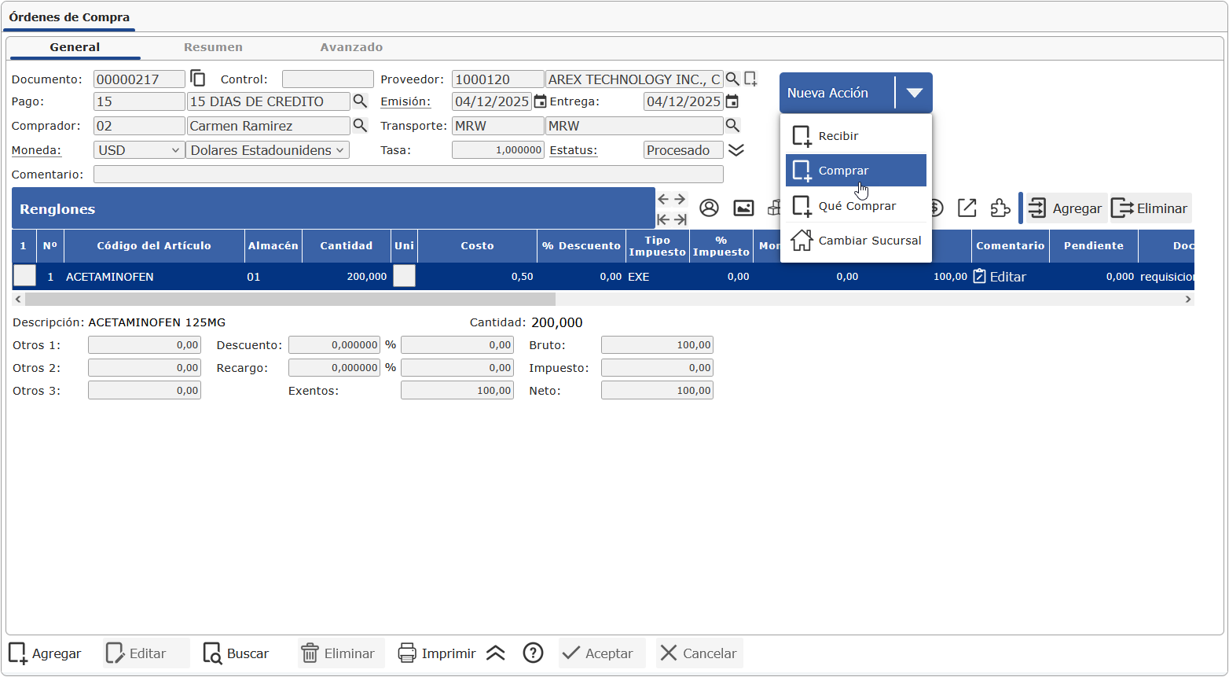Click the Uni box in ACETAMINOFEN row
1229x677 pixels.
[404, 276]
